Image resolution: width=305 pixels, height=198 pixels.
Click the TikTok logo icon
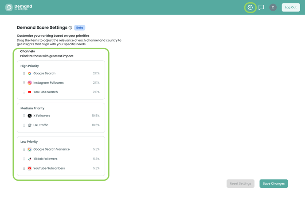(30, 159)
